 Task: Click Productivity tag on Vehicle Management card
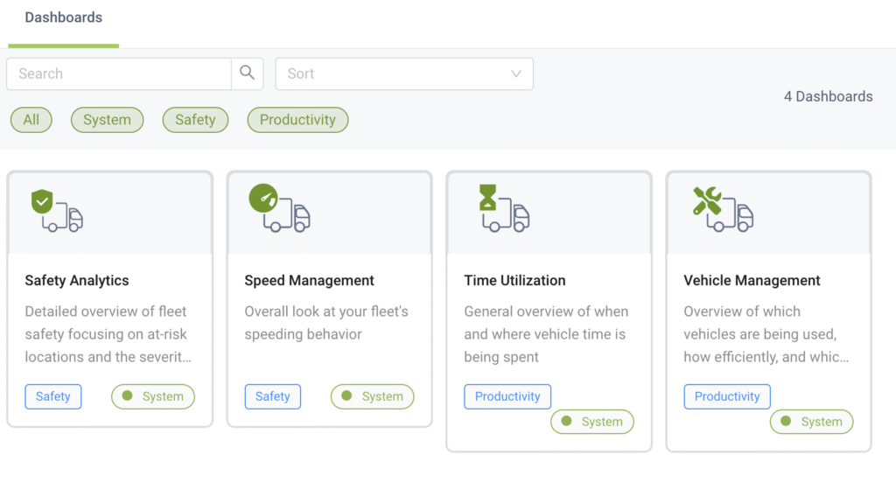coord(727,396)
